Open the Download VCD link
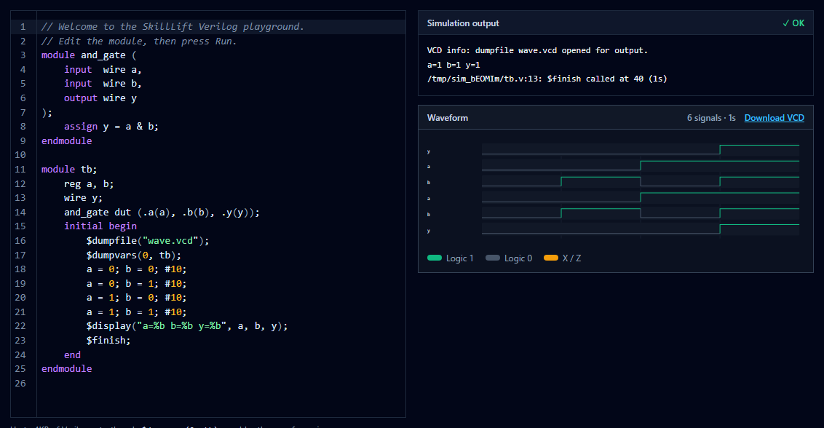The image size is (824, 428). coord(774,118)
